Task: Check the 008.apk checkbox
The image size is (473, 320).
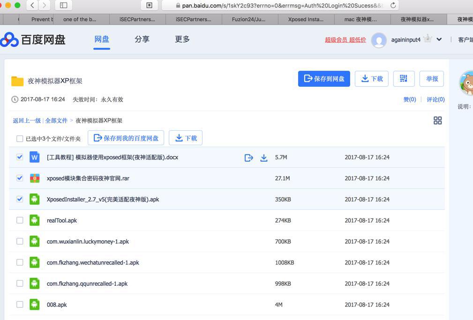Action: (20, 305)
